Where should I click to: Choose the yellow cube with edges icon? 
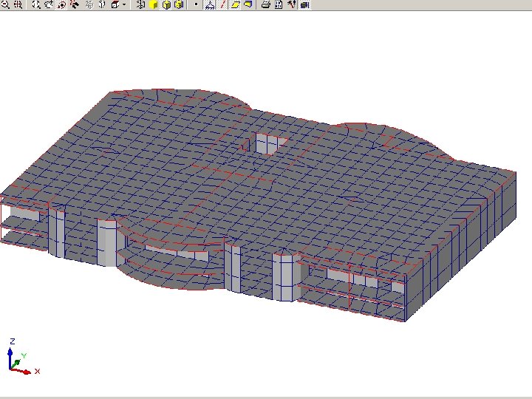click(x=166, y=4)
